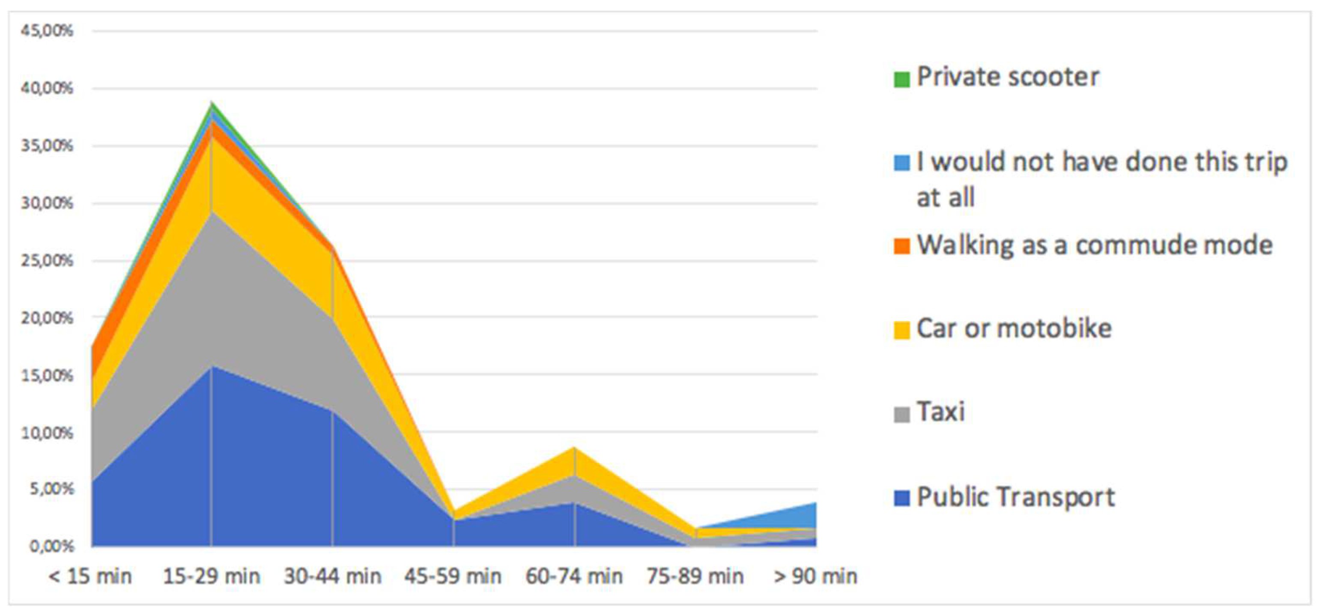Click the '> 90 min' axis label

coord(815,576)
